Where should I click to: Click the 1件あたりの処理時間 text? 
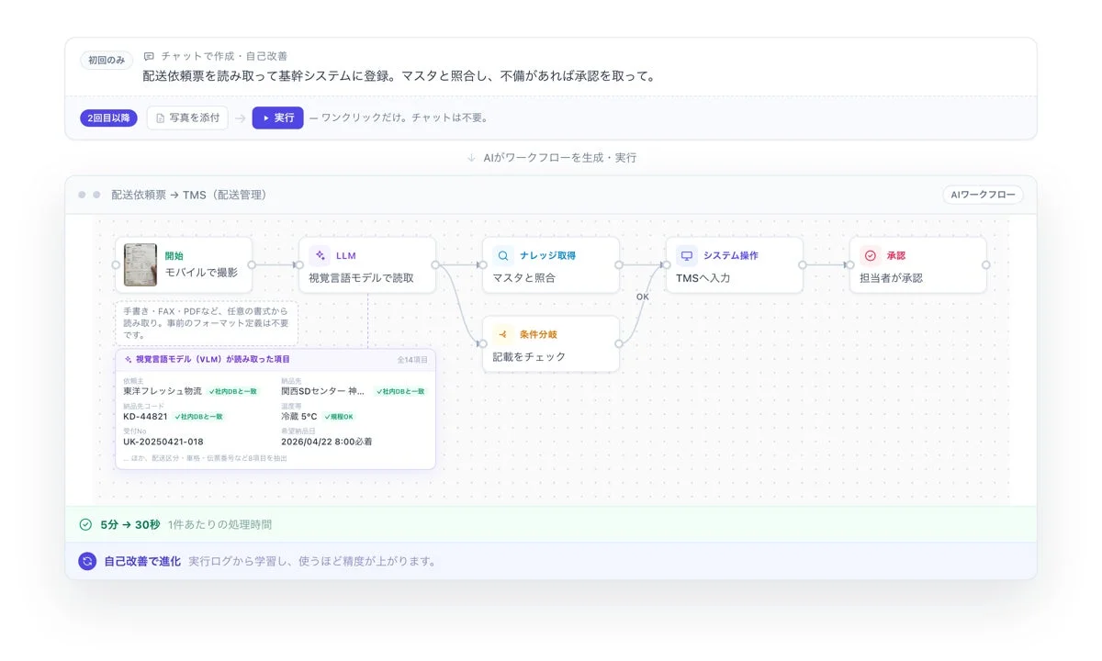(219, 524)
